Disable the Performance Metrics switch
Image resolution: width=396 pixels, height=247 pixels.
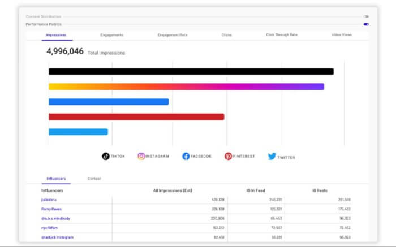tap(366, 24)
